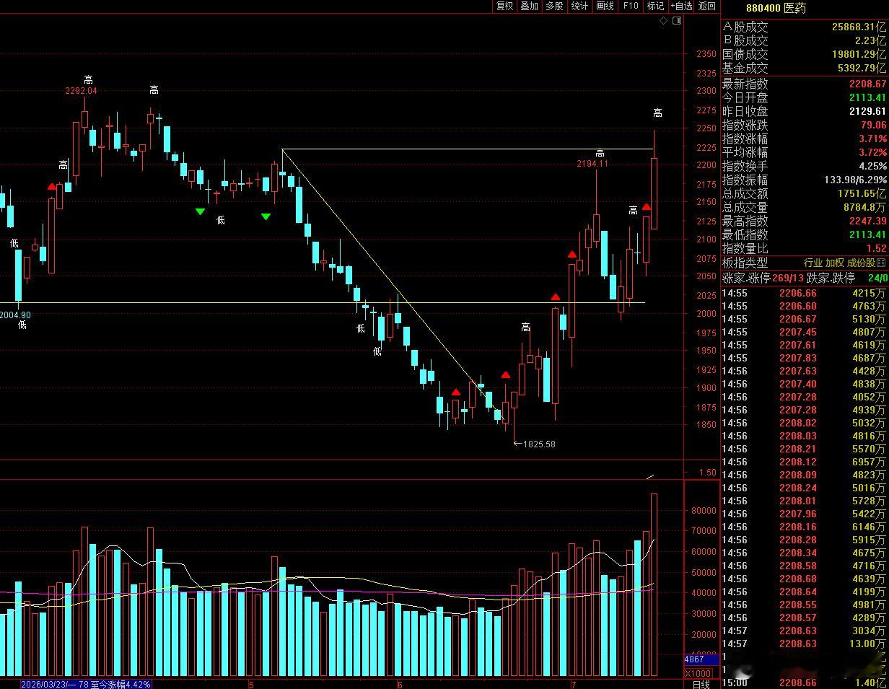The image size is (889, 689).
Task: Click the 2350 price axis label
Action: (706, 53)
